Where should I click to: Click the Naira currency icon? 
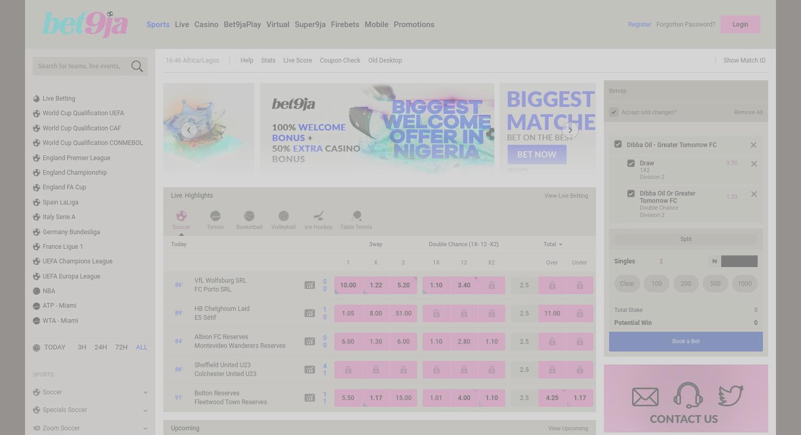(714, 261)
